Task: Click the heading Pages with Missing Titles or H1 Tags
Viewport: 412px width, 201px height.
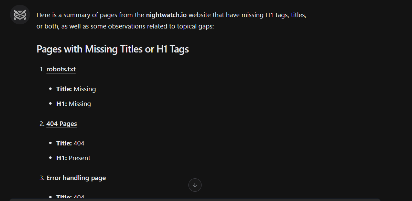Action: (x=112, y=49)
